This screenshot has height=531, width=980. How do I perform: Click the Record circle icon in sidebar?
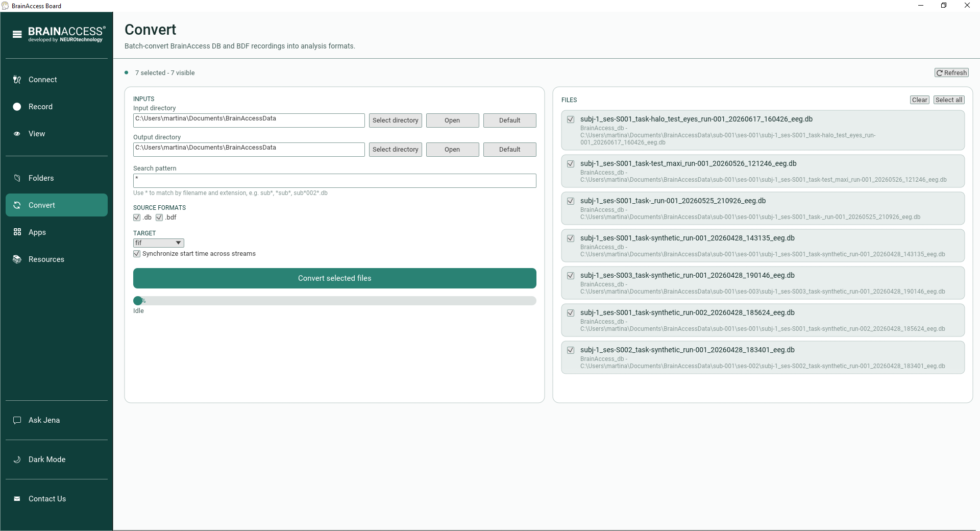17,107
